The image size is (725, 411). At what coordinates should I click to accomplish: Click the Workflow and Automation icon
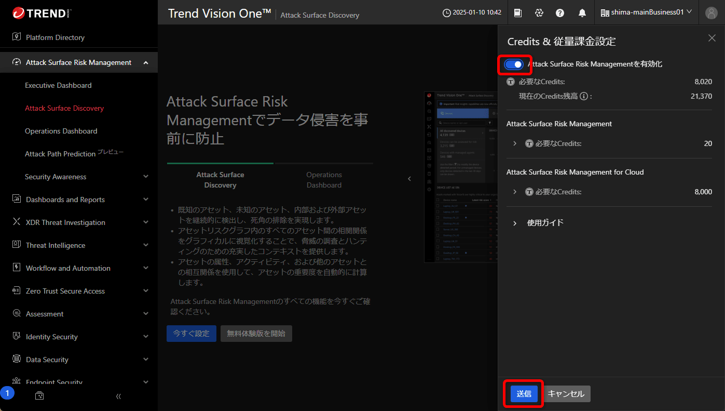[16, 268]
